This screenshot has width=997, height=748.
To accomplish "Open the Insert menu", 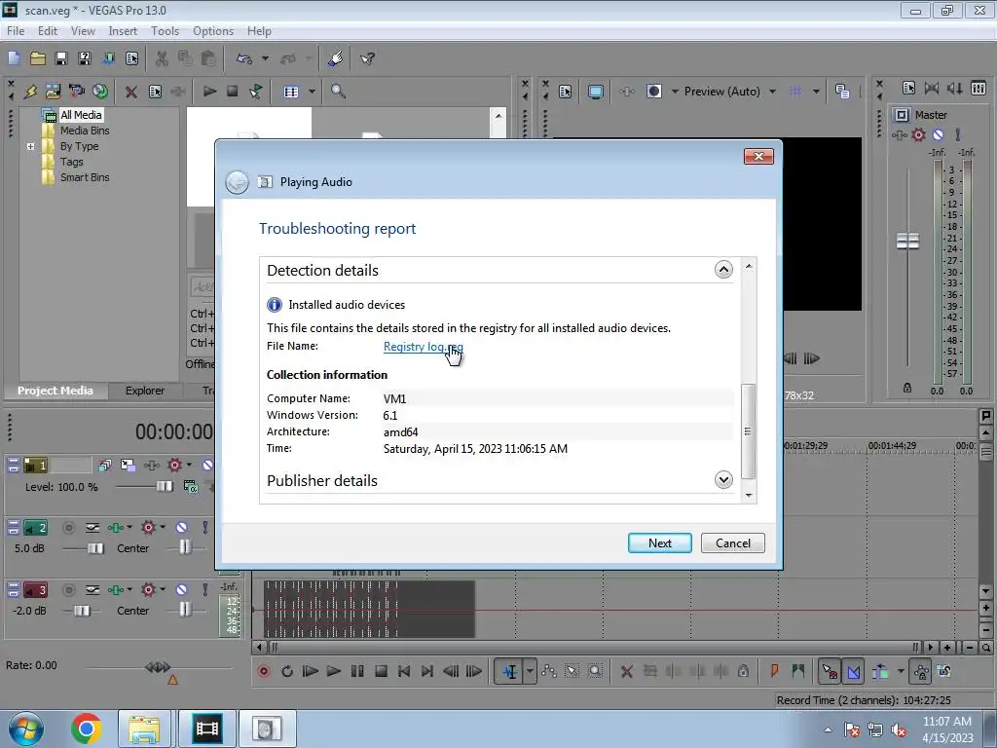I will point(123,30).
